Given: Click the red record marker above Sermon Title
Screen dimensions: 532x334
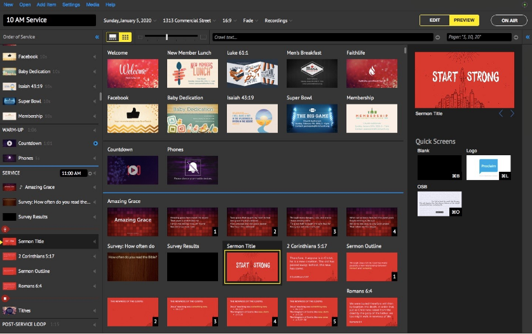Looking at the screenshot, I should [x=5, y=230].
